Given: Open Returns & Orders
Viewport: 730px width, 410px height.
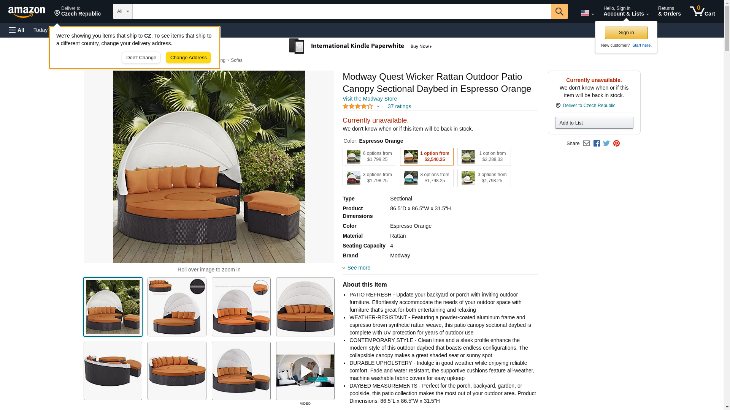Looking at the screenshot, I should click(669, 11).
